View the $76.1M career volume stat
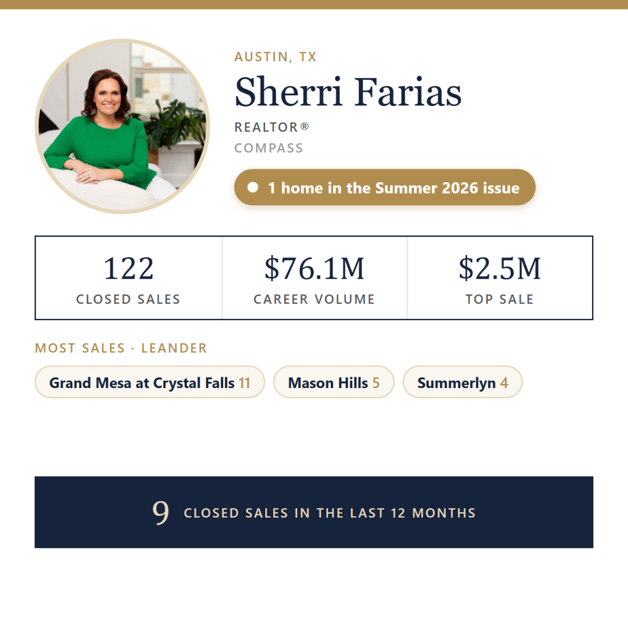628x628 pixels. (315, 278)
